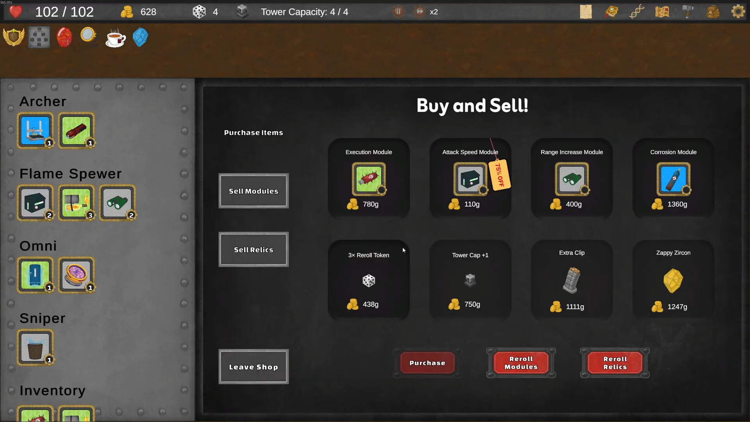This screenshot has height=422, width=750.
Task: Open the Sell Modules section
Action: 254,191
